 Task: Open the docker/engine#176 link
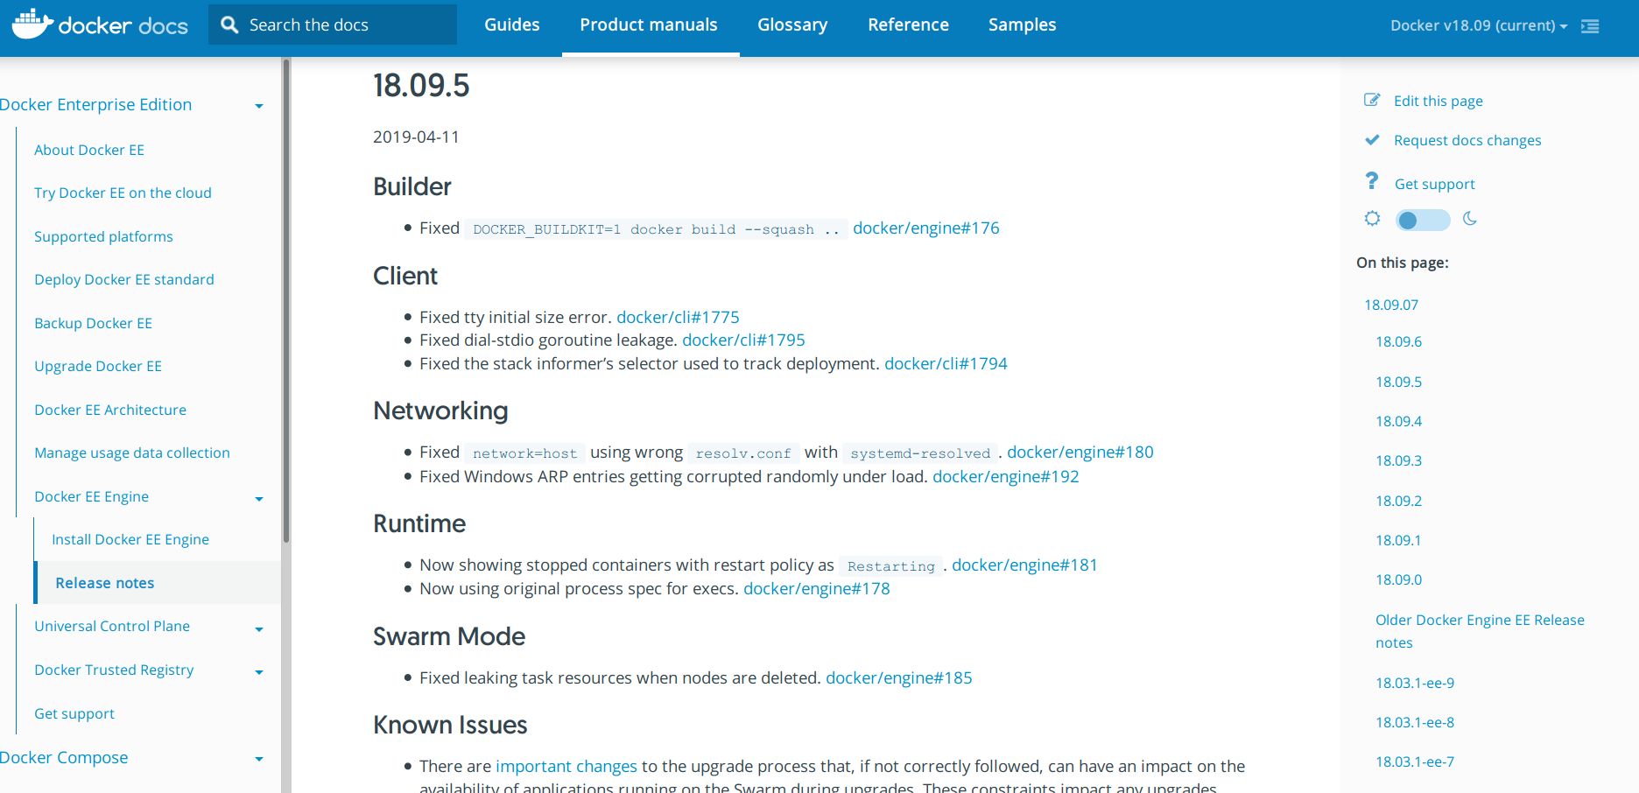coord(925,228)
